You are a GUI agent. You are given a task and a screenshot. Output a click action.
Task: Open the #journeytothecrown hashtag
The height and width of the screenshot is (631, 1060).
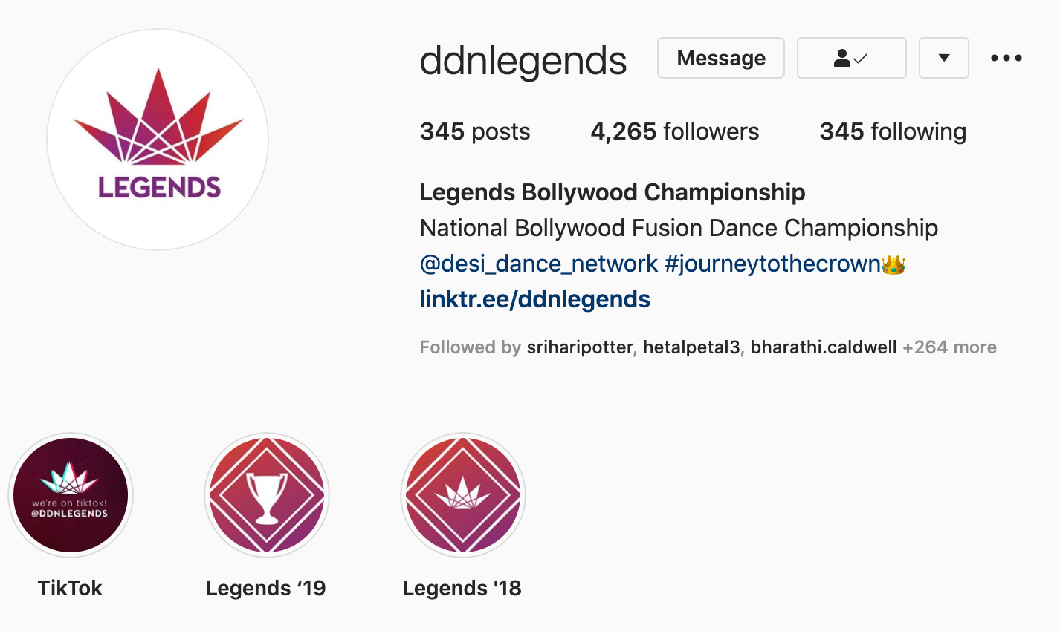(773, 264)
